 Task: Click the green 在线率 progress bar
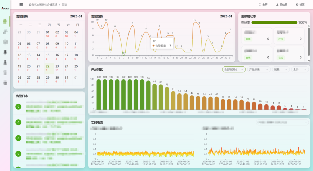274,23
